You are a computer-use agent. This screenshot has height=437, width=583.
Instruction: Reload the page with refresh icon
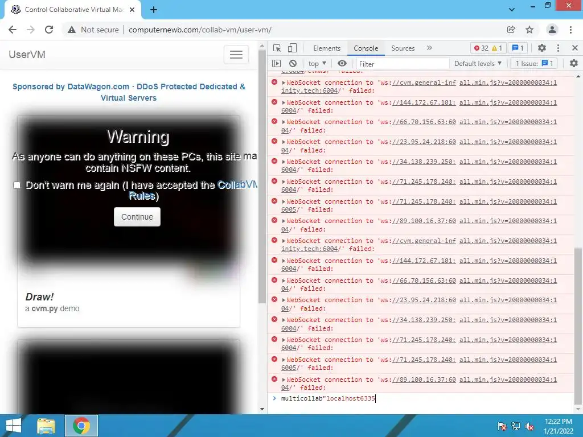click(49, 30)
